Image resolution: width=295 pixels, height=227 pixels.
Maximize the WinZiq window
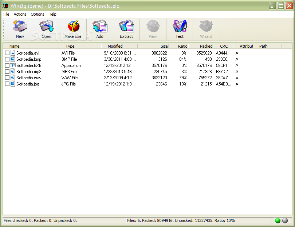(281, 6)
